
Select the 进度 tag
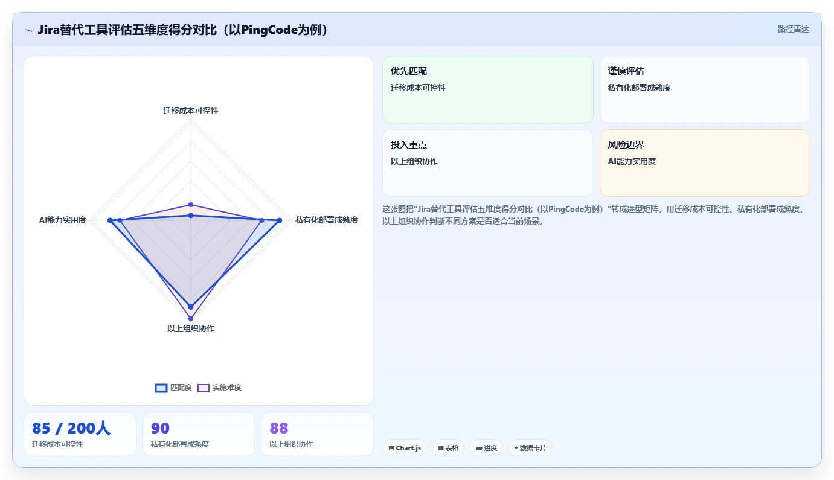(x=486, y=448)
